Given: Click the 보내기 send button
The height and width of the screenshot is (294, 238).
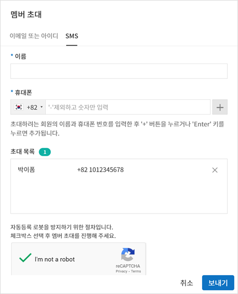Looking at the screenshot, I should 218,283.
